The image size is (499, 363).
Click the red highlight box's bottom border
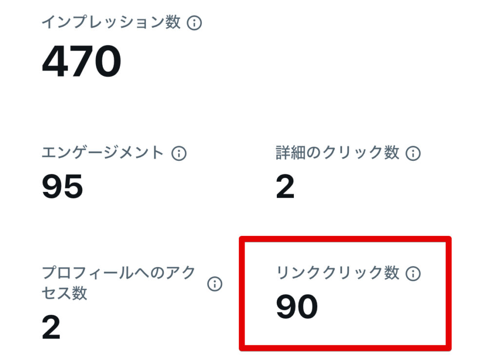pos(345,348)
